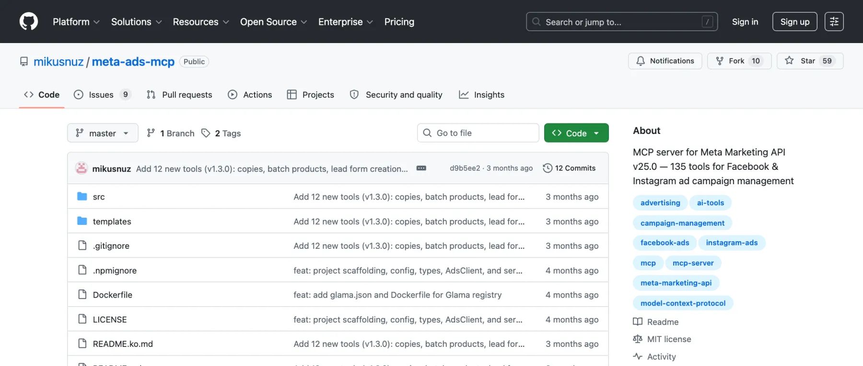This screenshot has height=366, width=863.
Task: Click the fork count 10
Action: (756, 61)
